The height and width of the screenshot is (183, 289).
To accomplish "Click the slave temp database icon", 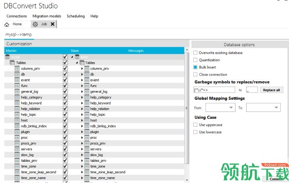I will (x=77, y=57).
